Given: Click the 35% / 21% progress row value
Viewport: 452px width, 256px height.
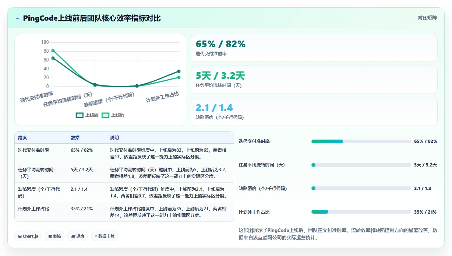Looking at the screenshot, I should coord(425,212).
